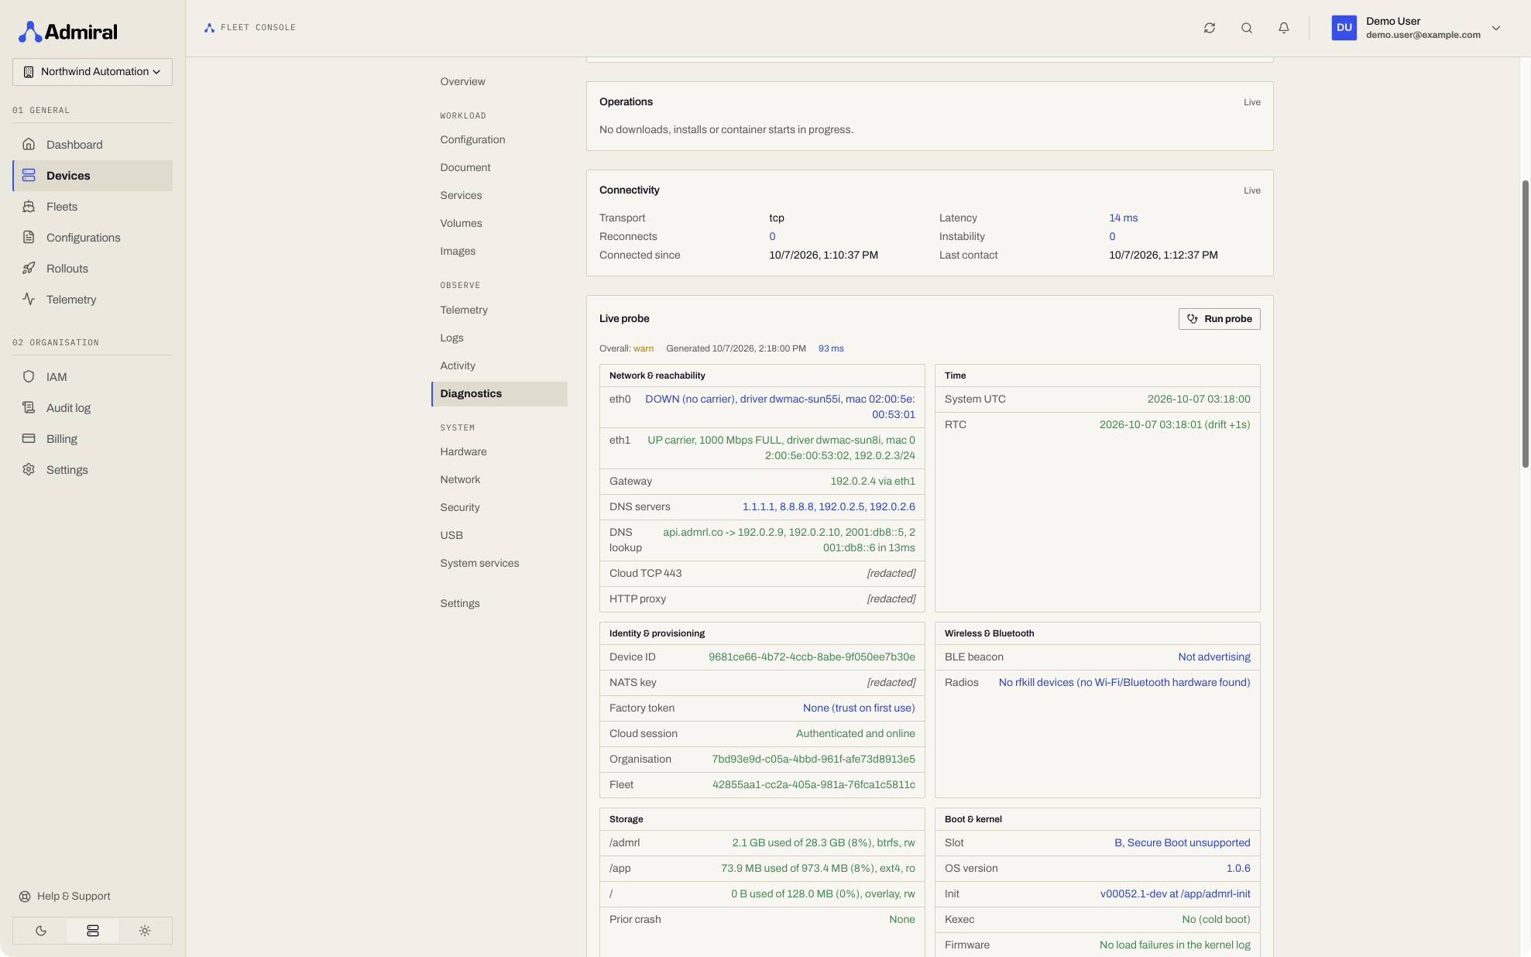Click the Run probe button
The height and width of the screenshot is (957, 1531).
(1219, 319)
